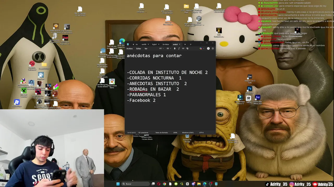The height and width of the screenshot is (187, 334).
Task: Open Eternity Egg.exe desktop shortcut
Action: pyautogui.click(x=80, y=11)
